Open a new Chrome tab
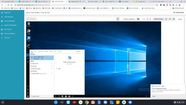The height and width of the screenshot is (105, 186). [x=170, y=1]
